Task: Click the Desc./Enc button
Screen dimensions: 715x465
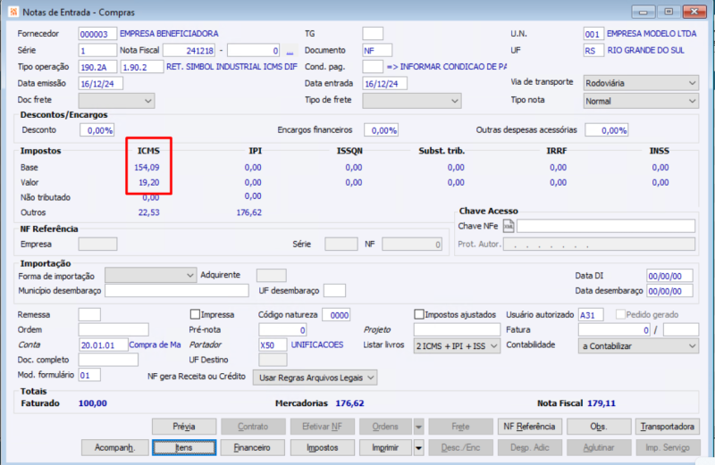Action: (460, 448)
